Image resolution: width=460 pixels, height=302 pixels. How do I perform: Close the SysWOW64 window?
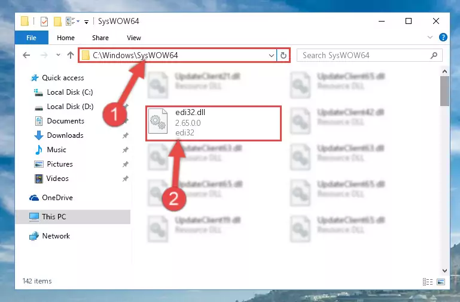coord(436,21)
